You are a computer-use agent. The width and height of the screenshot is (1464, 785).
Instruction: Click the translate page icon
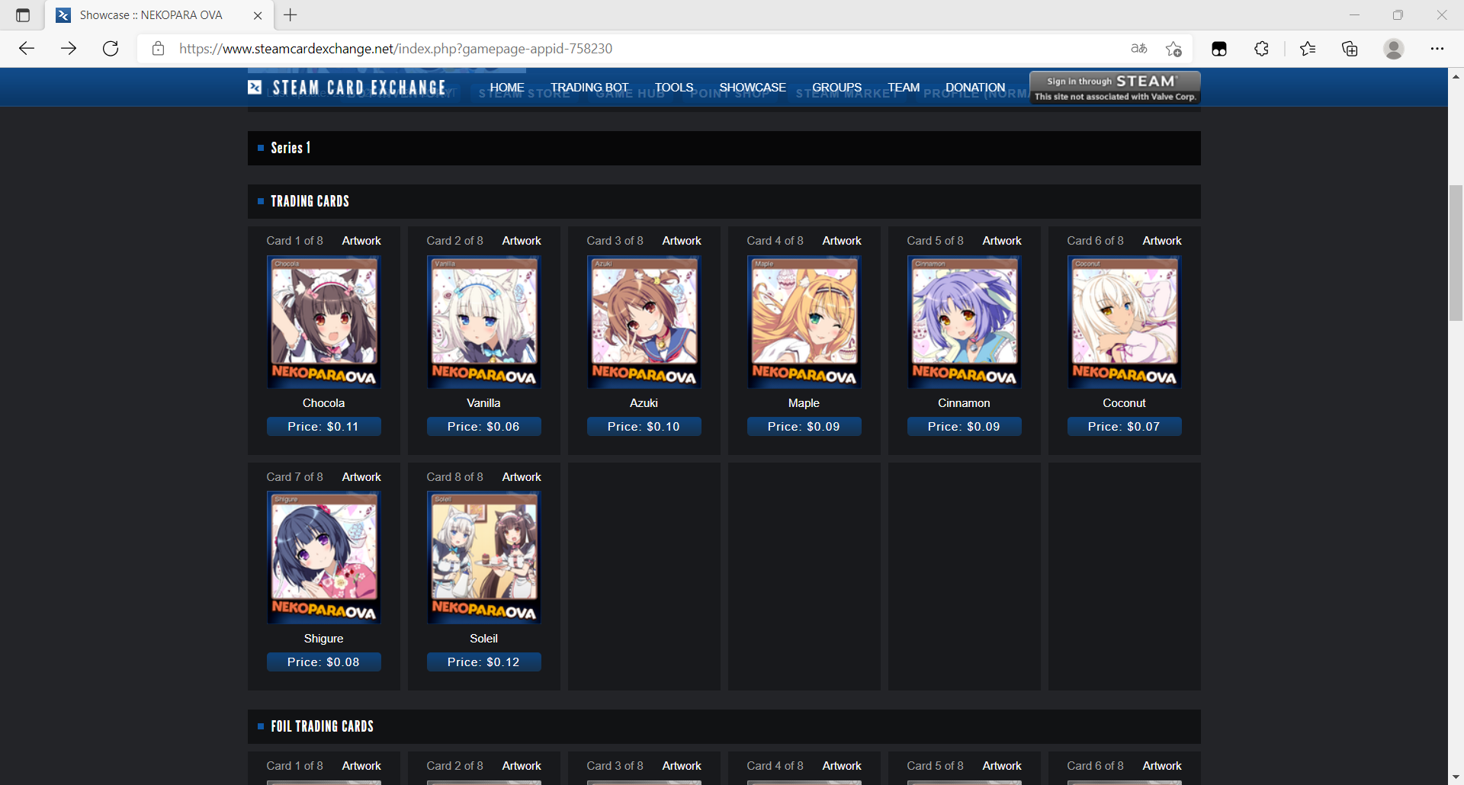point(1139,49)
